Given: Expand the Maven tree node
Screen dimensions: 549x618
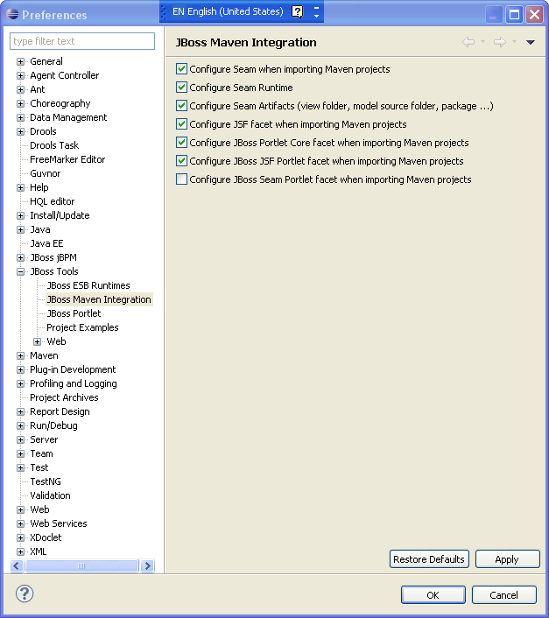Looking at the screenshot, I should 20,355.
